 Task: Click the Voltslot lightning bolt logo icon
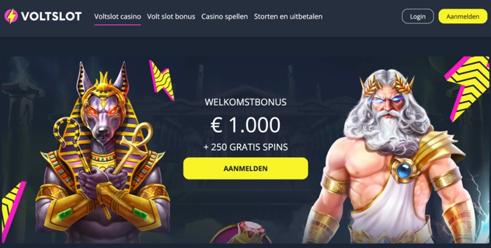pos(11,17)
